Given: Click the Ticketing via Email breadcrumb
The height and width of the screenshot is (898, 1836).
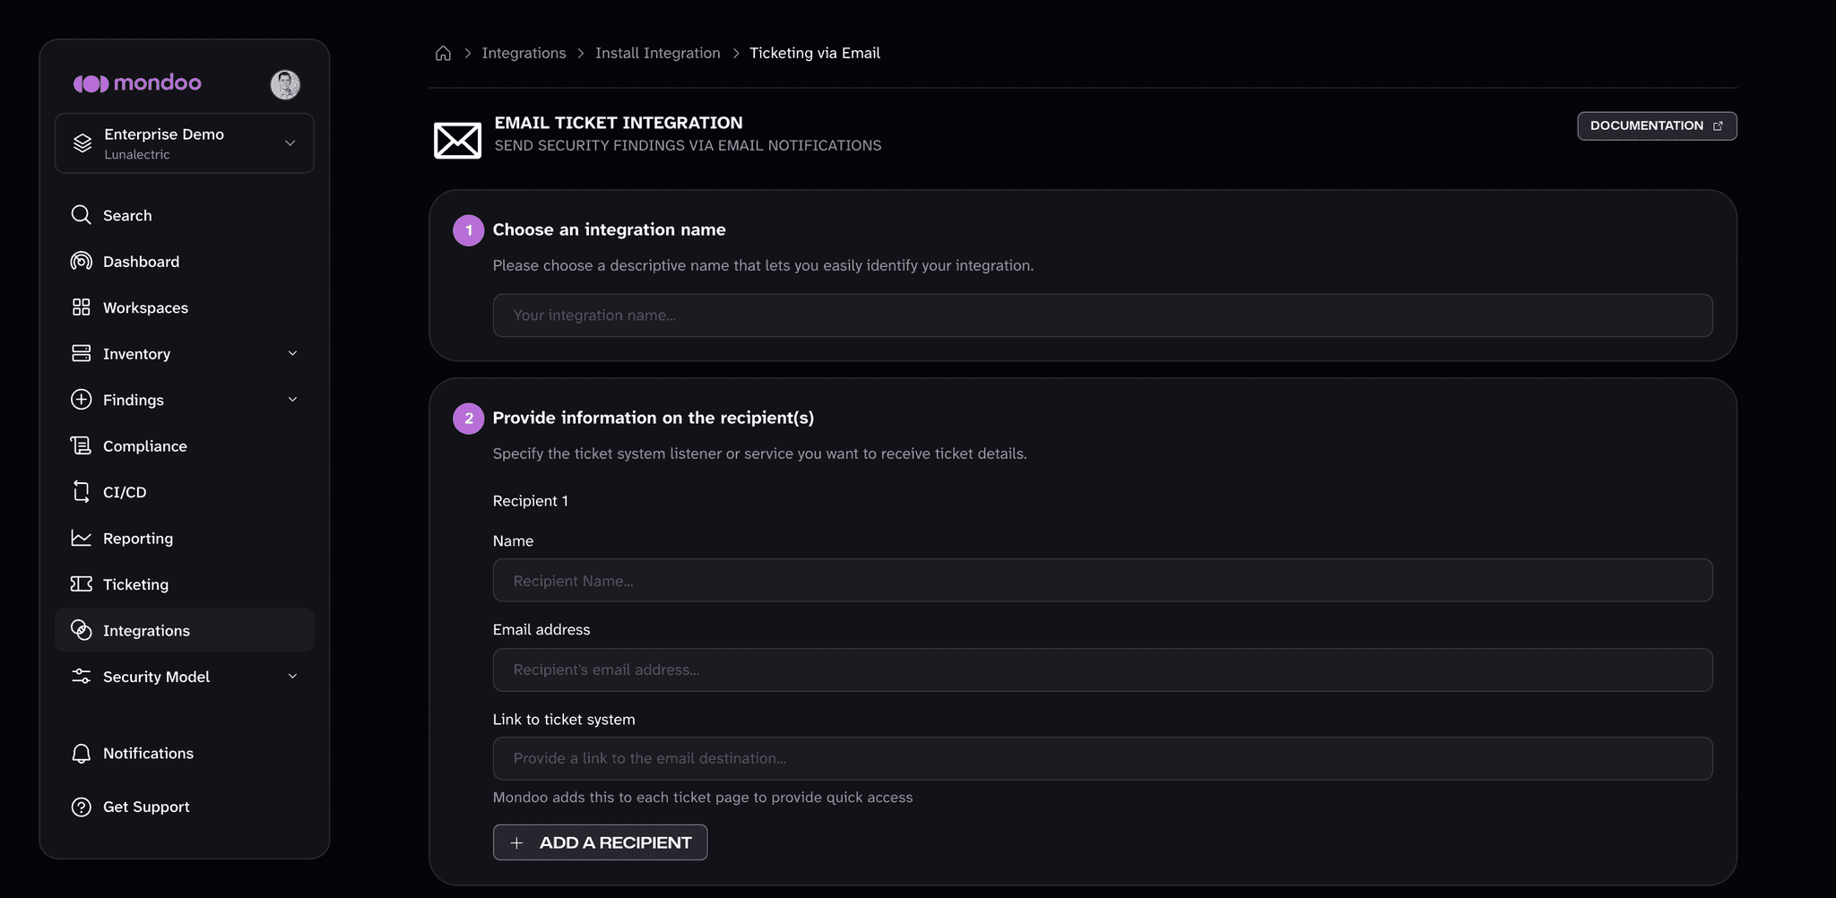Looking at the screenshot, I should pos(814,53).
